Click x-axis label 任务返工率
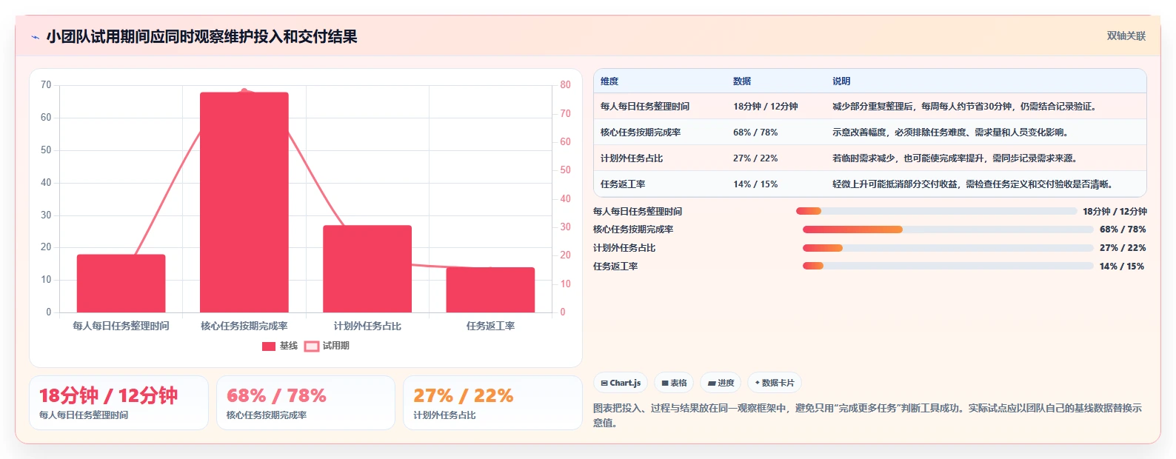This screenshot has width=1176, height=459. (x=490, y=326)
